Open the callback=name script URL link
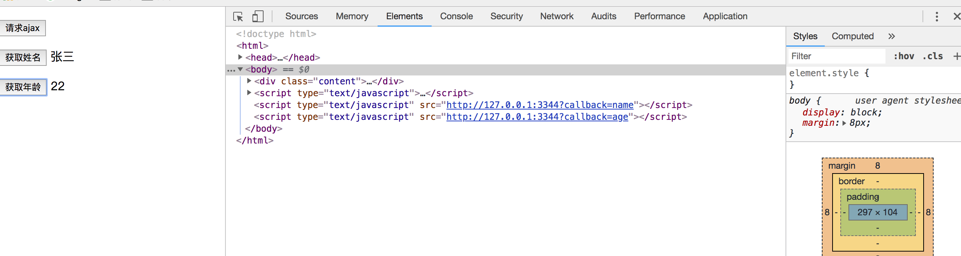This screenshot has height=256, width=961. (x=539, y=105)
